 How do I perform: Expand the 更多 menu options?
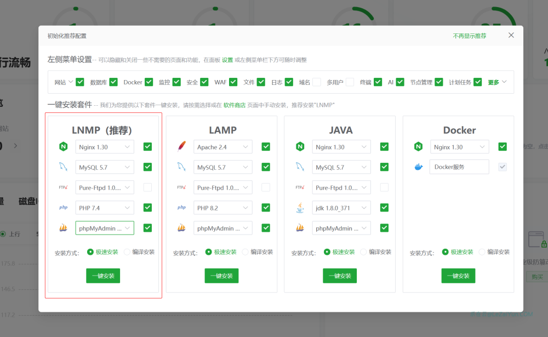coord(498,82)
